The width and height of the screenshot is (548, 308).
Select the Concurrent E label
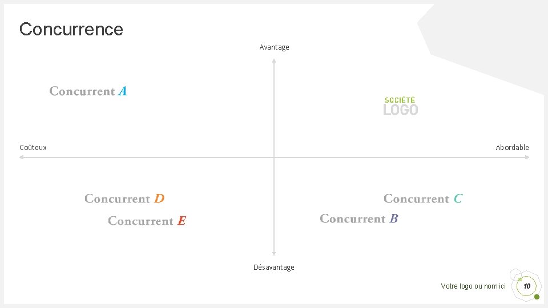coord(147,221)
